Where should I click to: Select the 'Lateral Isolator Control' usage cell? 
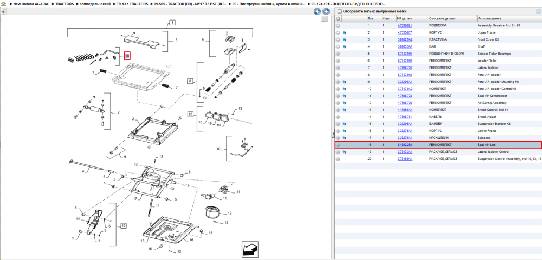[494, 152]
